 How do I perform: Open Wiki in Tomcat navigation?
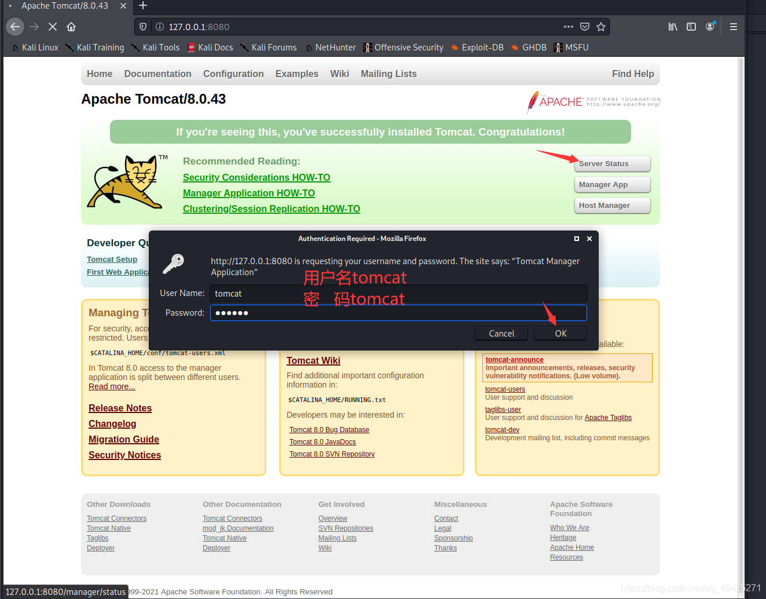339,74
